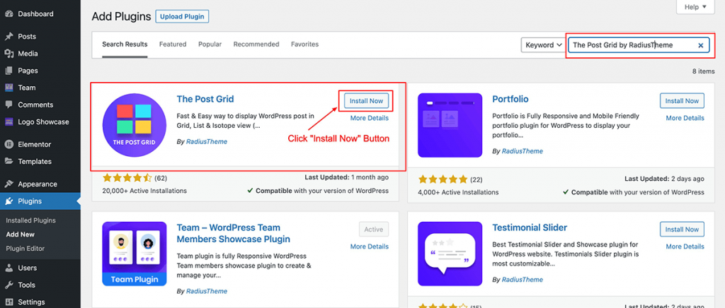Click Active button for Team plugin
This screenshot has width=725, height=308.
pos(374,229)
